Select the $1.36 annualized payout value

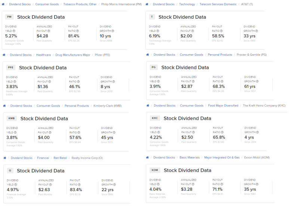43,87
